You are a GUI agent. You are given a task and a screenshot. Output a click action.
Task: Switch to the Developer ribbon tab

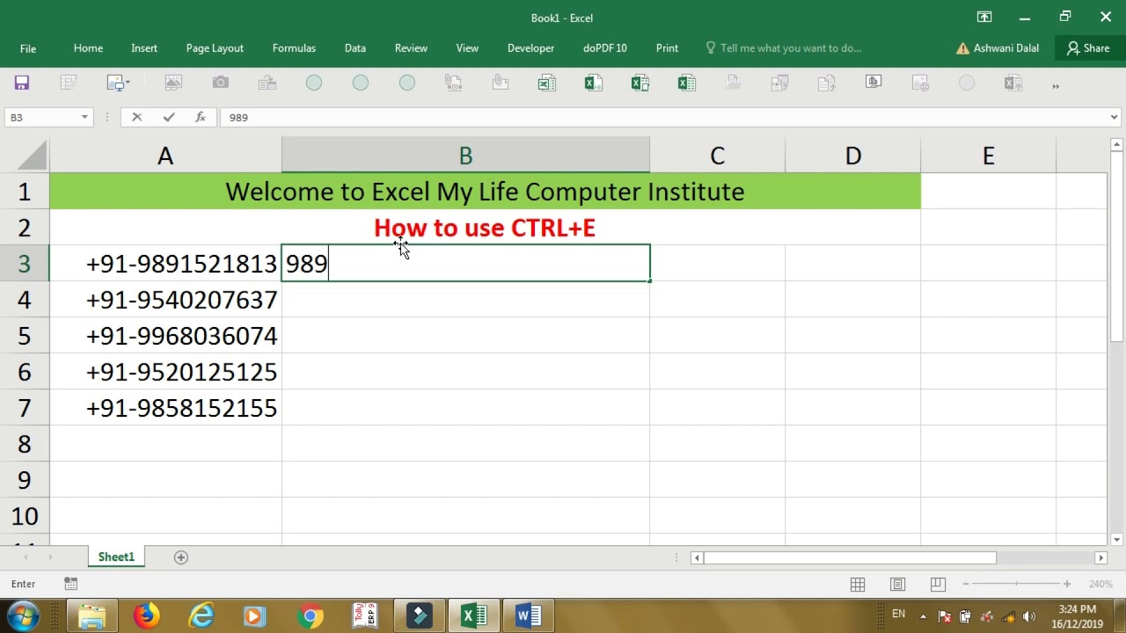pyautogui.click(x=530, y=48)
